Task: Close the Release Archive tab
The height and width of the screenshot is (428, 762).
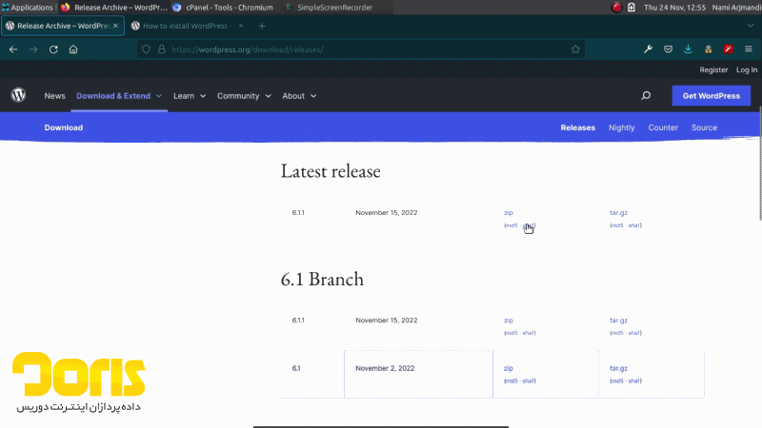Action: 115,26
